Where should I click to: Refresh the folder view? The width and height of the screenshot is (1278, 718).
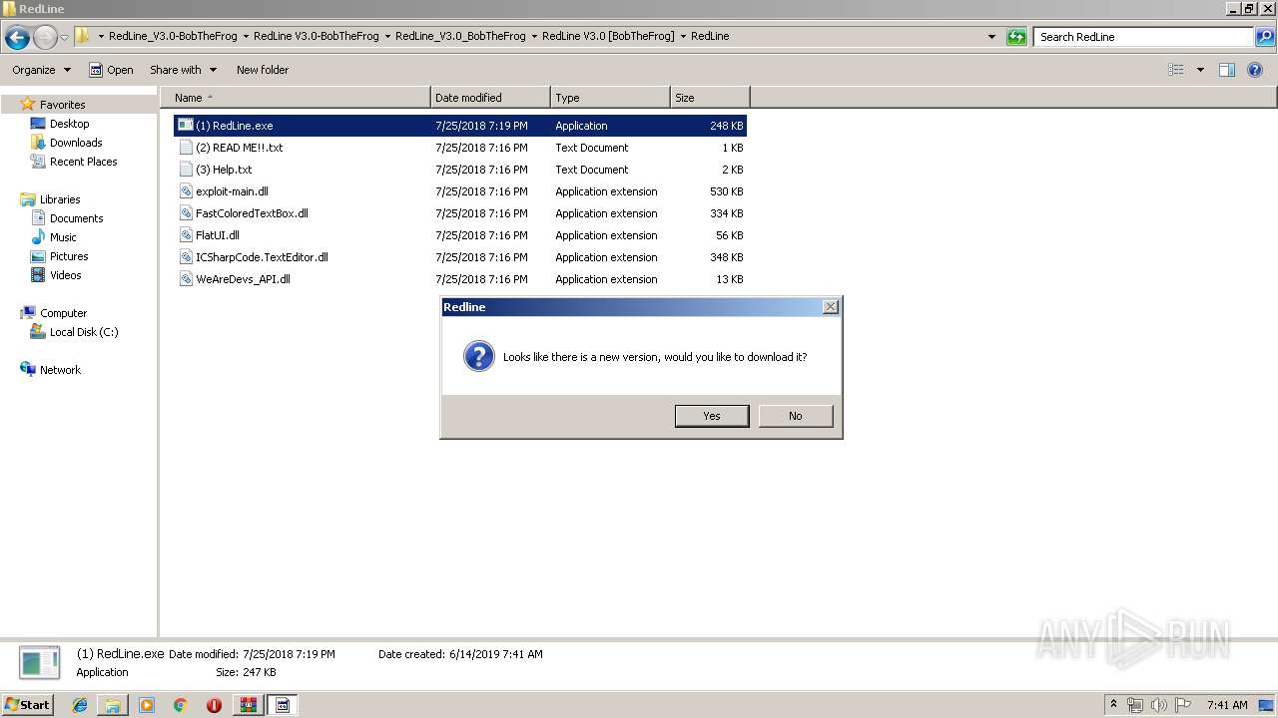[1016, 37]
